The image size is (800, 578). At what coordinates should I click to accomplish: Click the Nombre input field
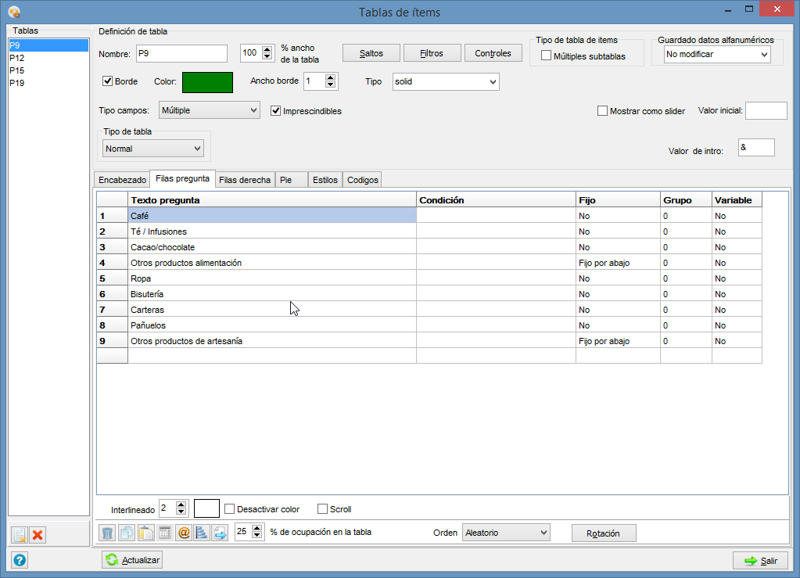(181, 53)
